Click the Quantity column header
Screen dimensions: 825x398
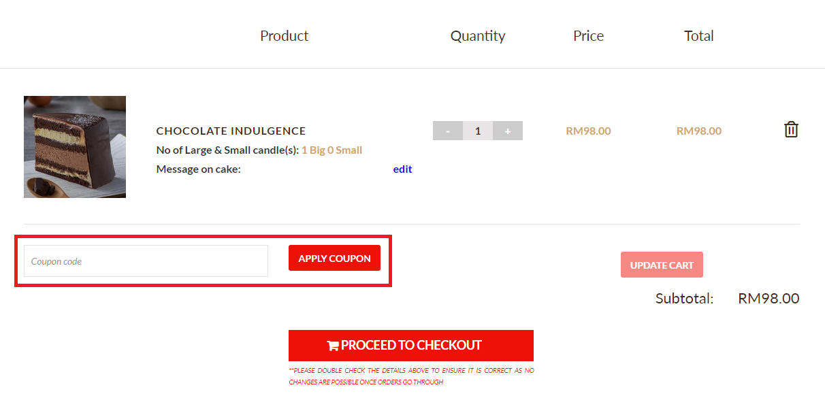pyautogui.click(x=478, y=36)
